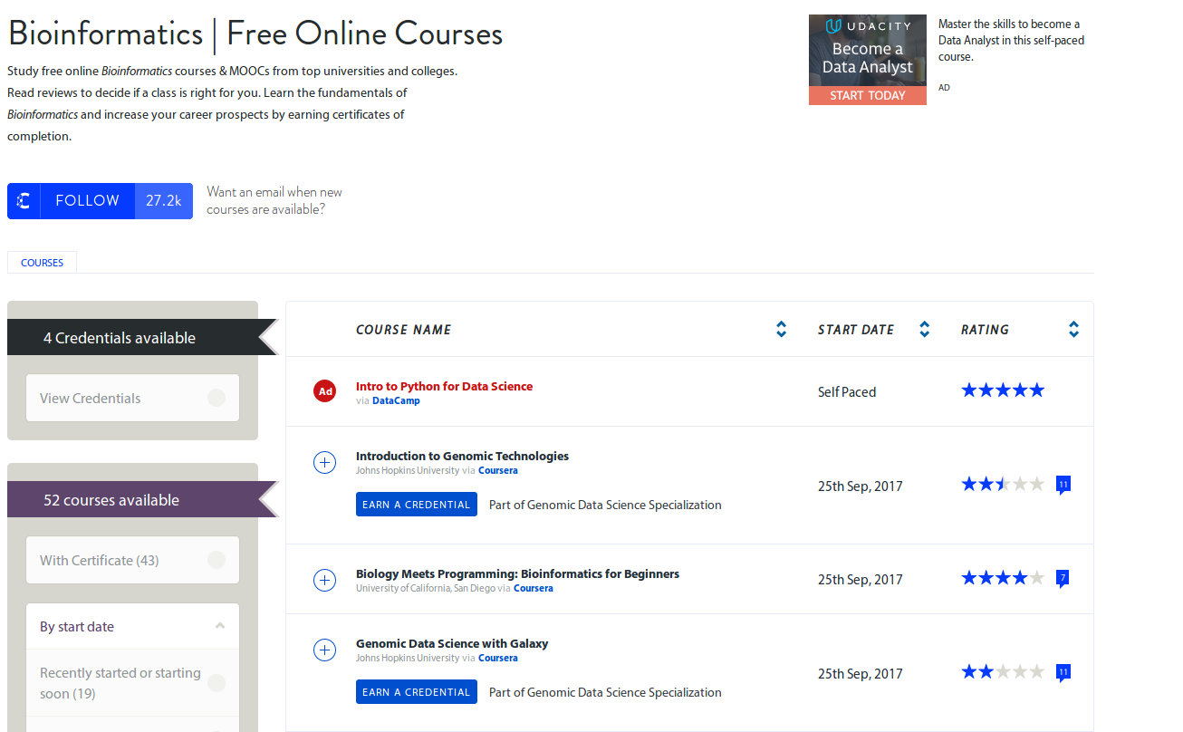Click the 52 courses available banner
The width and height of the screenshot is (1183, 732).
pos(143,500)
